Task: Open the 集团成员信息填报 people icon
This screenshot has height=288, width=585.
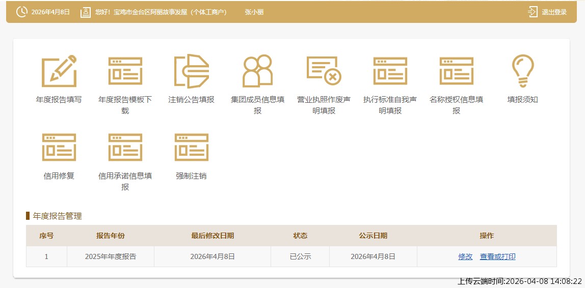Action: click(x=257, y=71)
